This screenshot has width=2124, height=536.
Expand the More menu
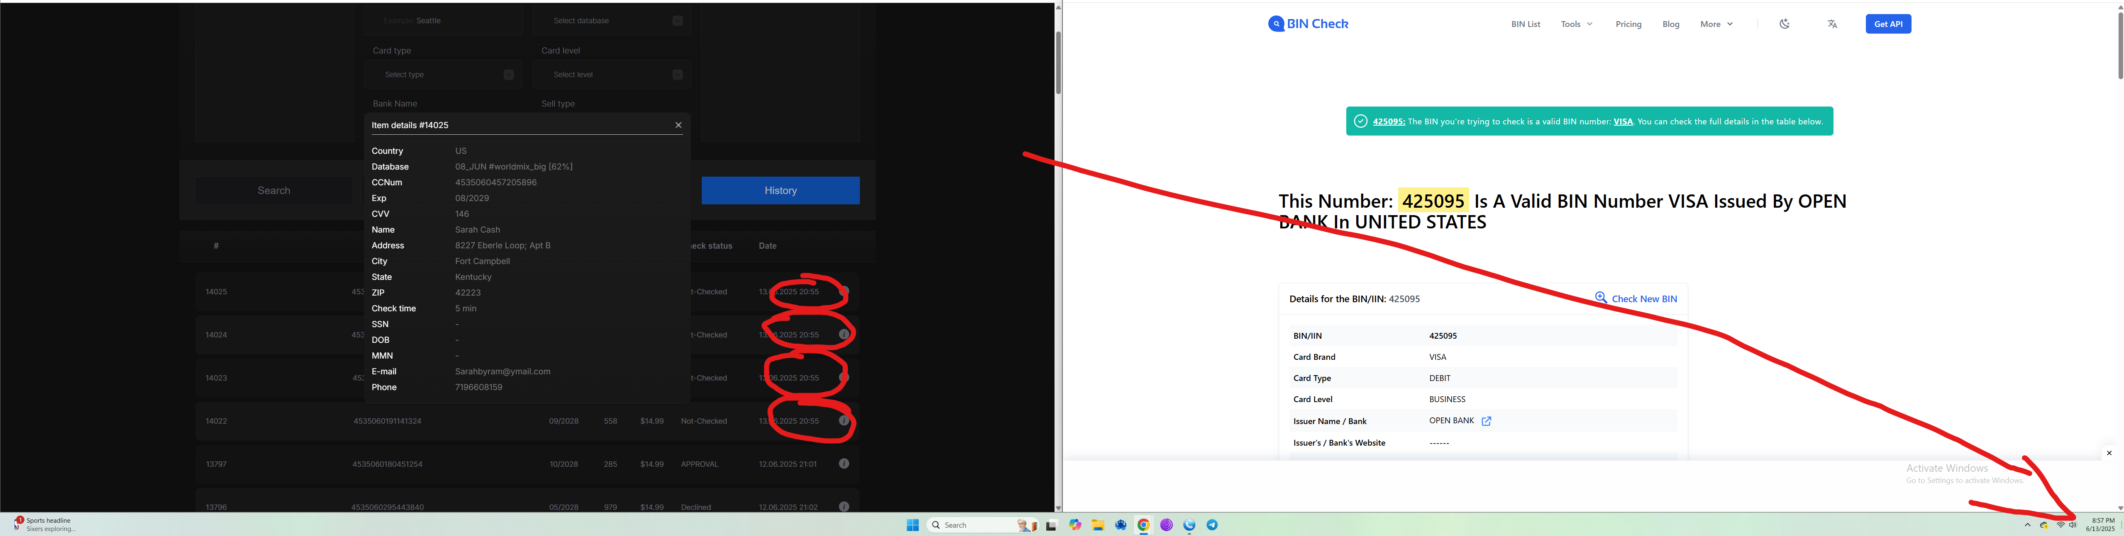tap(1717, 24)
